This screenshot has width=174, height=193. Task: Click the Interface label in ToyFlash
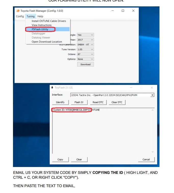pyautogui.click(x=57, y=95)
